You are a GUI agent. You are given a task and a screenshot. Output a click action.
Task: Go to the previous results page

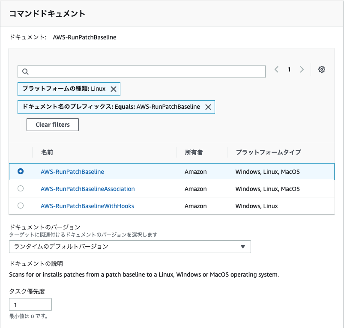pos(276,69)
